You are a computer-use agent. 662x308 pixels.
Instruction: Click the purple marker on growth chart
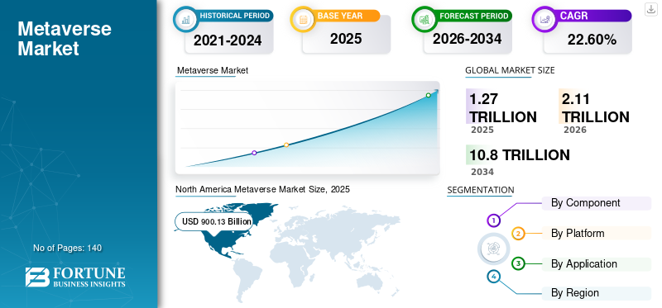pos(254,153)
